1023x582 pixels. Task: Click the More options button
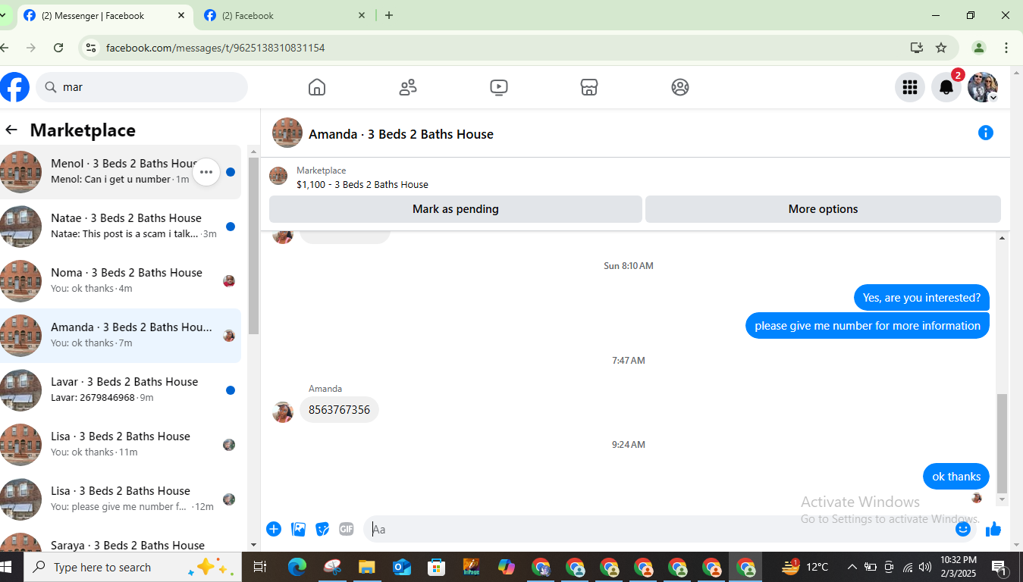click(x=823, y=209)
